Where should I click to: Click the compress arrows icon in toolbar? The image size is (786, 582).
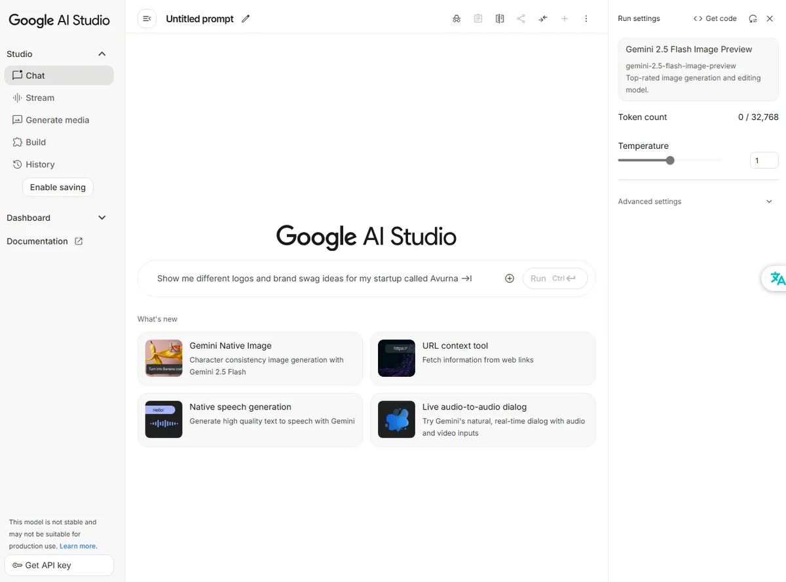(x=543, y=19)
